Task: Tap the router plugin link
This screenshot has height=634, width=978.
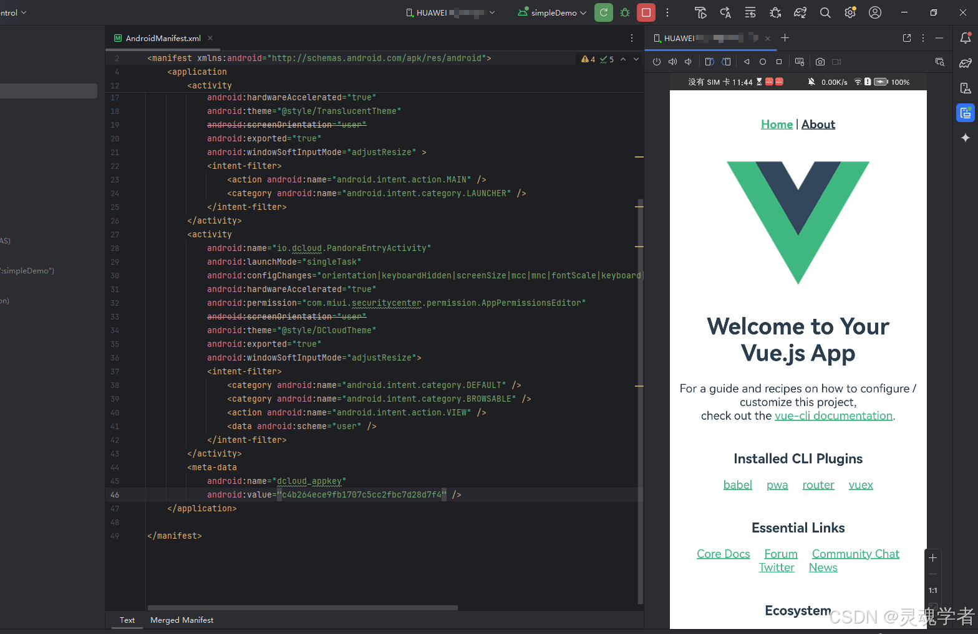Action: [x=818, y=485]
